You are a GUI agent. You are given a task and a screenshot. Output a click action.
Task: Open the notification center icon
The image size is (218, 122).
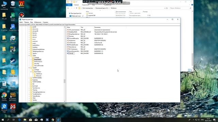215,120
